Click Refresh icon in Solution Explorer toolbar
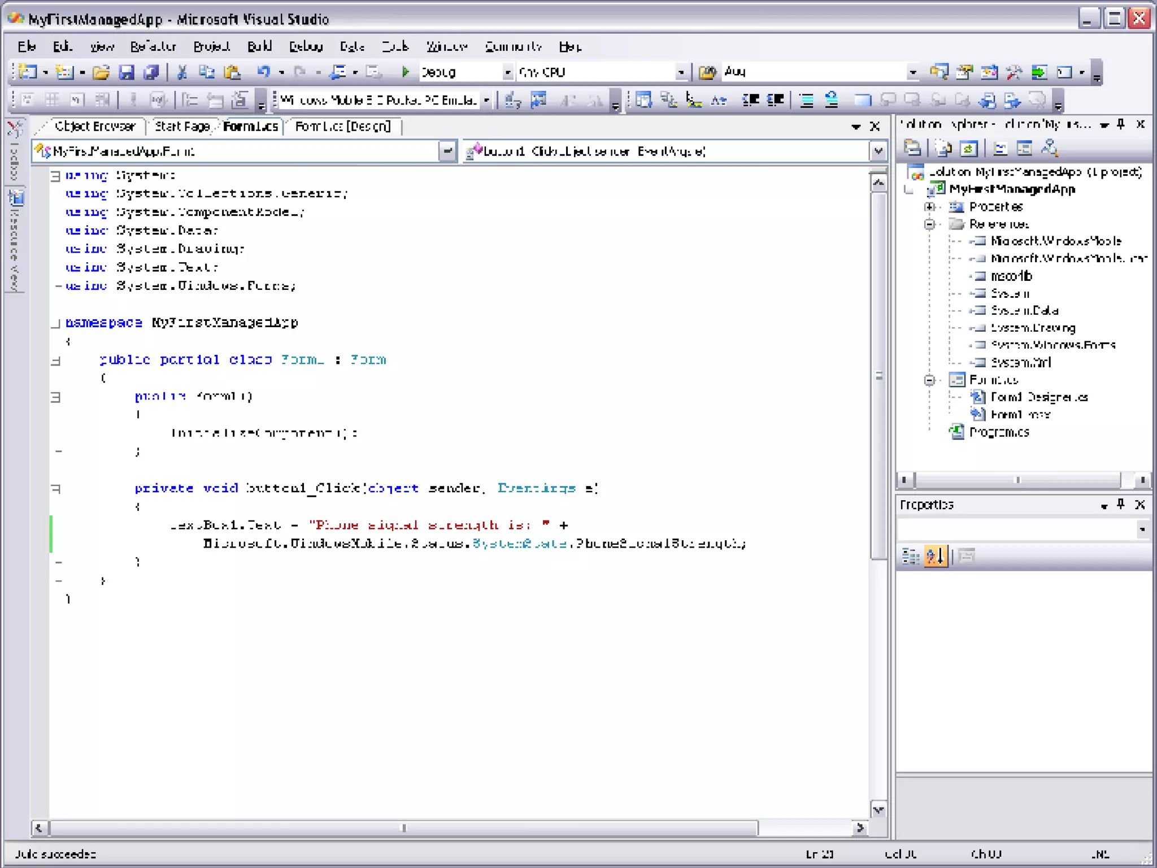The height and width of the screenshot is (868, 1157). (968, 149)
